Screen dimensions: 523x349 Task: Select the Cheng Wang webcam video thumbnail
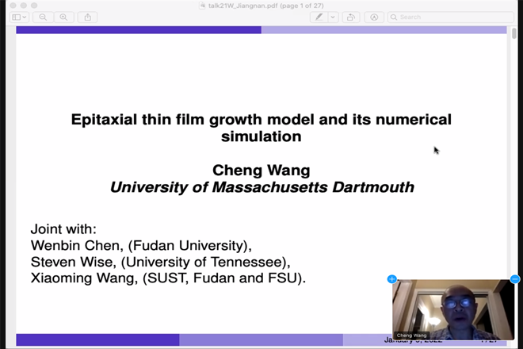point(453,309)
